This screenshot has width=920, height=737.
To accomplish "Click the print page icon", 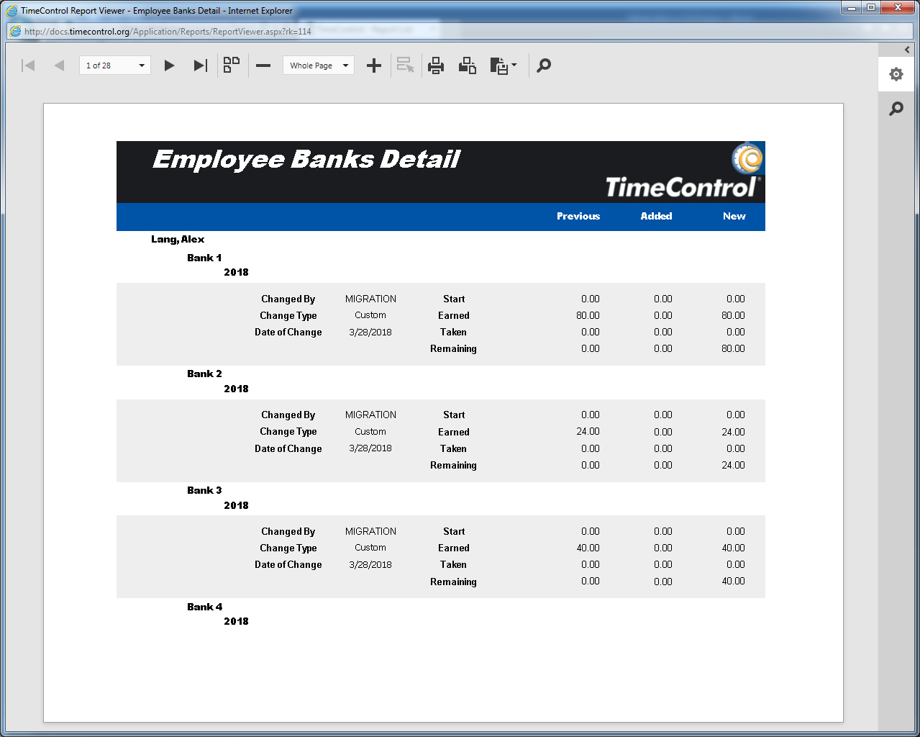I will (x=468, y=65).
